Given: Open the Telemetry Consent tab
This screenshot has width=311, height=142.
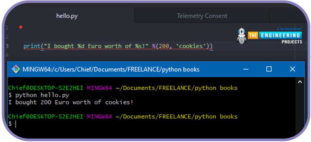Looking at the screenshot, I should 202,16.
